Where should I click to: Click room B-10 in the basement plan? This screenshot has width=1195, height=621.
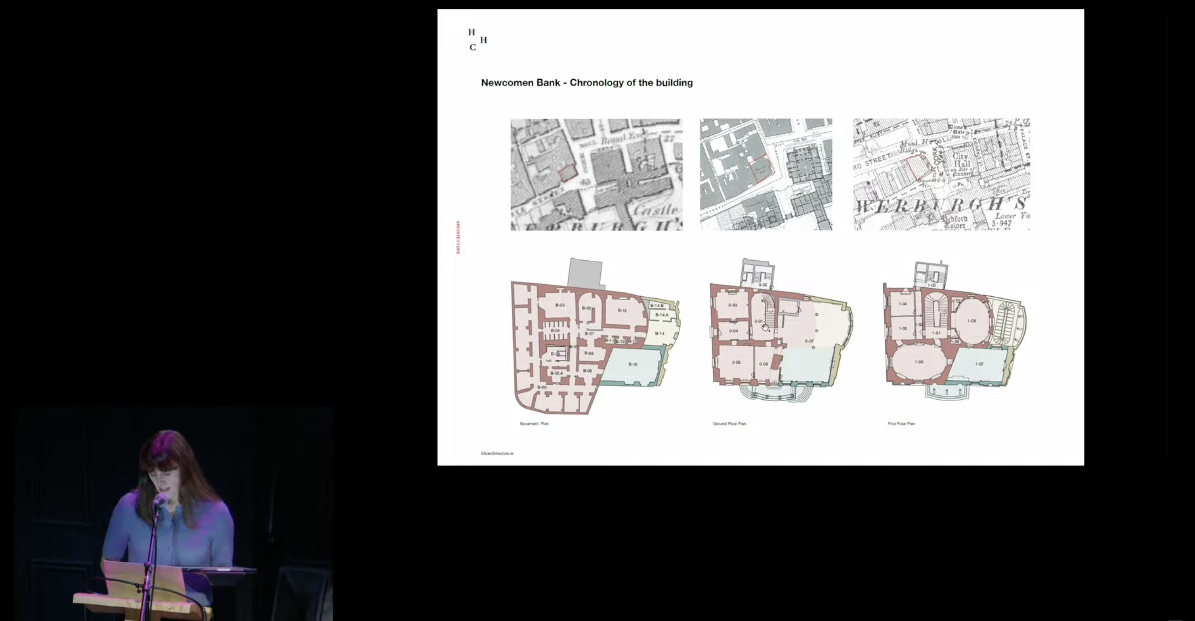633,365
